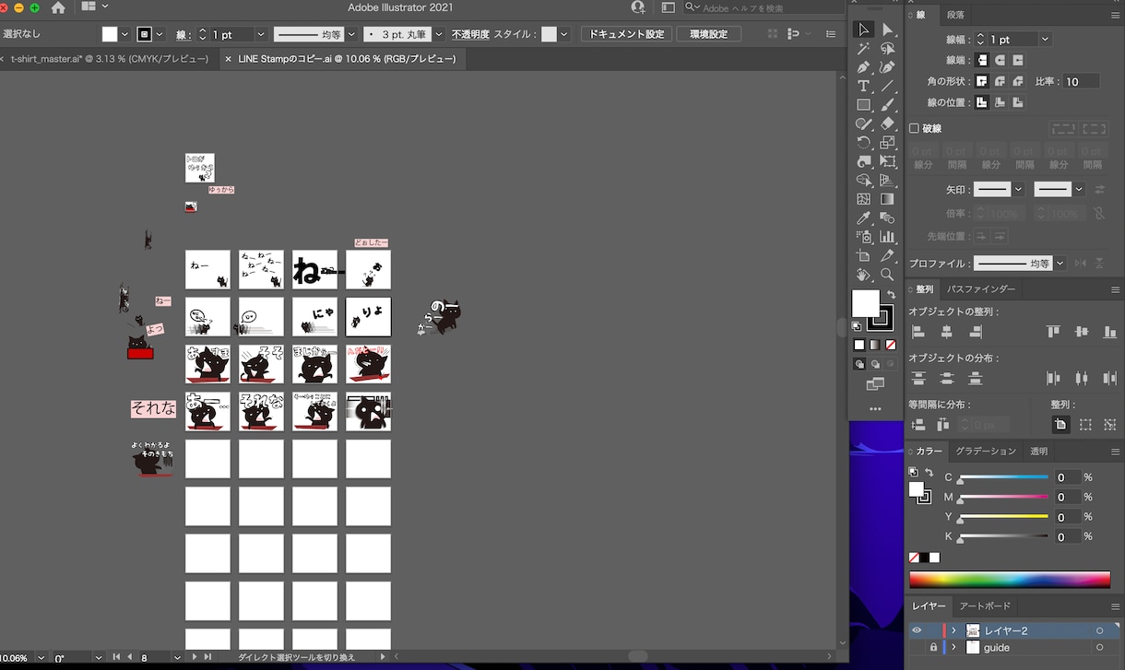Set stroke alignment to outside
This screenshot has width=1125, height=670.
[x=1017, y=102]
